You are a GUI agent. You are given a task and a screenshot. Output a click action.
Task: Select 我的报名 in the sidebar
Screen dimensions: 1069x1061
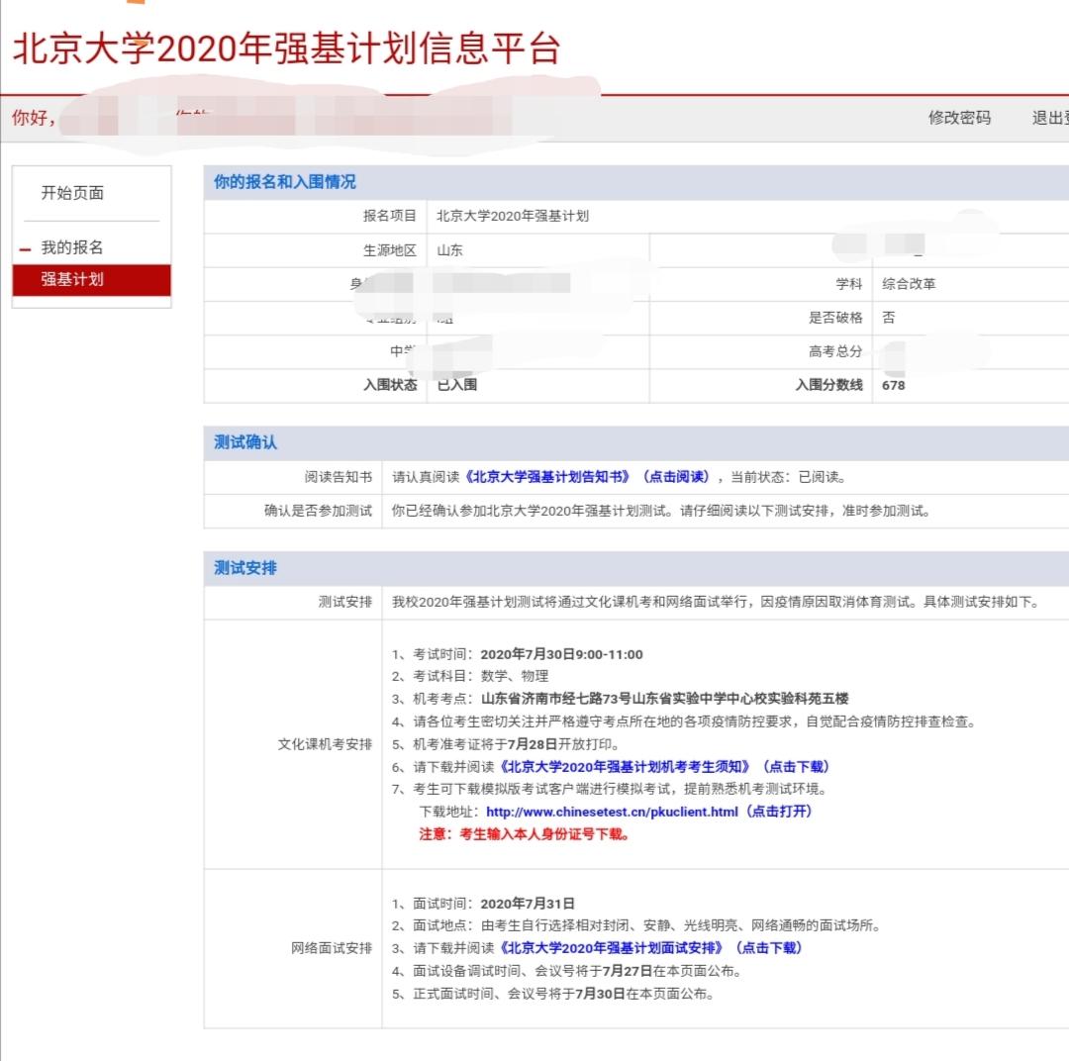pos(72,247)
